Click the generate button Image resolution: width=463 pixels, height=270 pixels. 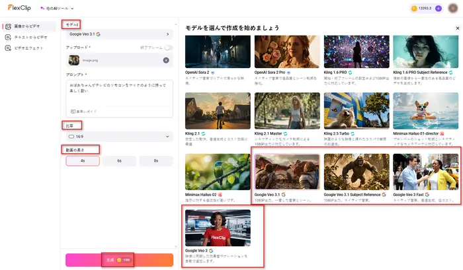point(119,260)
